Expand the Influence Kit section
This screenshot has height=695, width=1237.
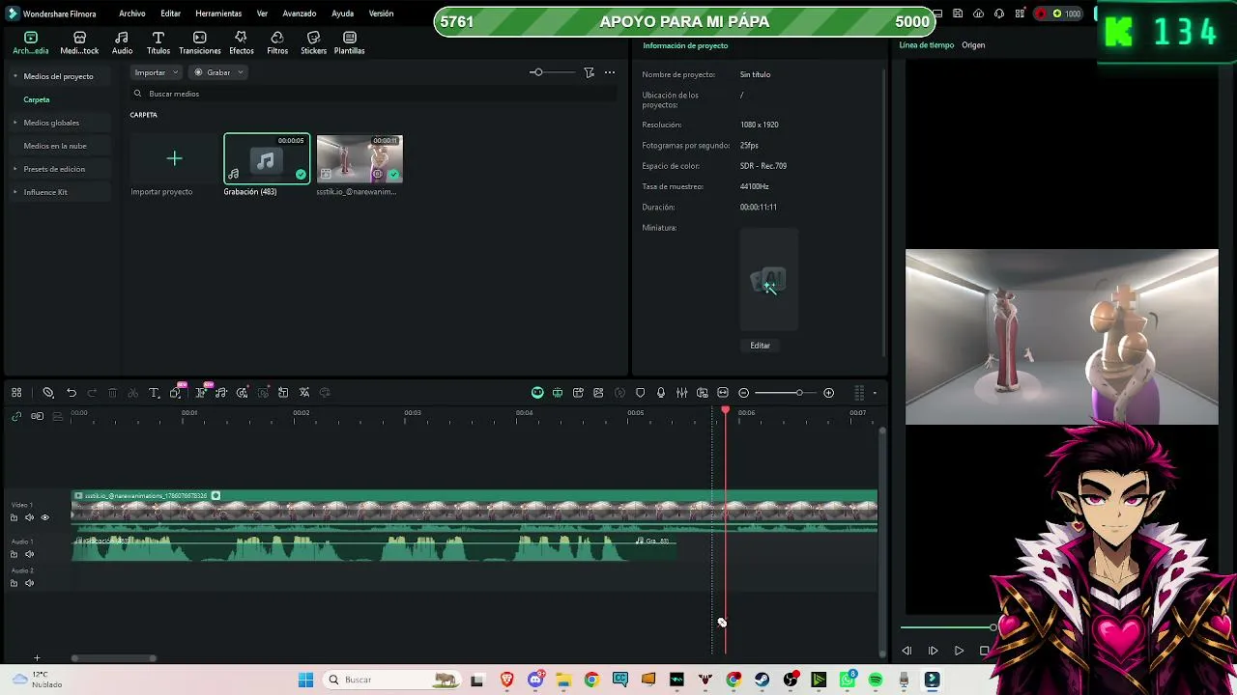coord(15,192)
